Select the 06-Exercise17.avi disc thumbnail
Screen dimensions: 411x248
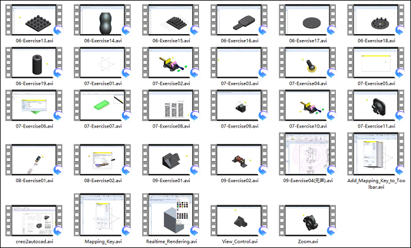tap(308, 20)
